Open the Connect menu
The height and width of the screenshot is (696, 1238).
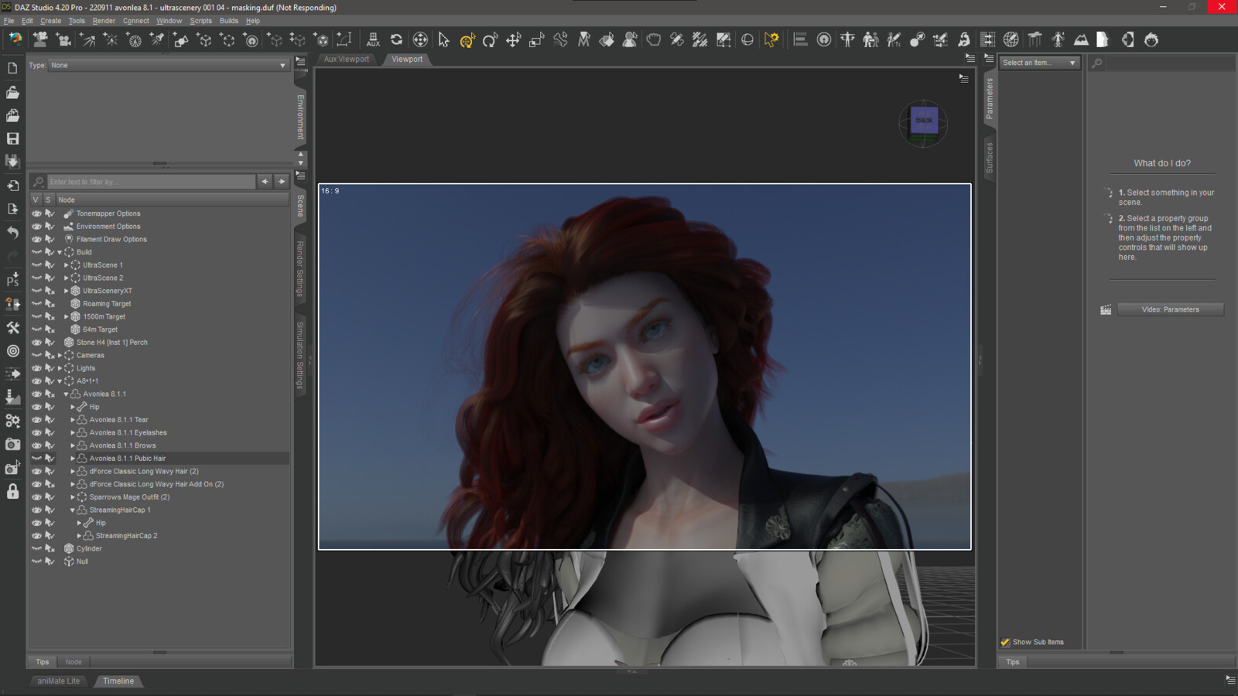tap(135, 21)
